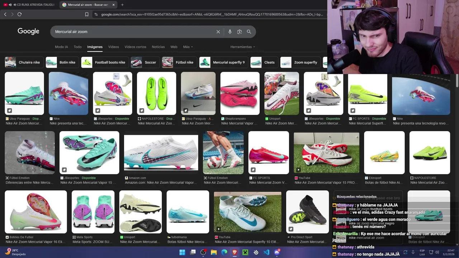Open link Diferencias entre Nike Mercurial
Screen dimensions: 459x258
[x=29, y=183]
